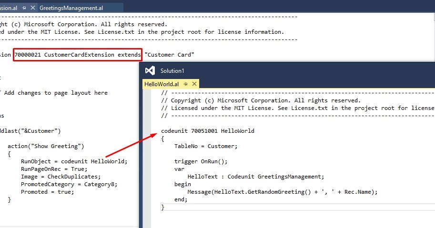Click the 'trigger OnRun();' line

(x=201, y=161)
